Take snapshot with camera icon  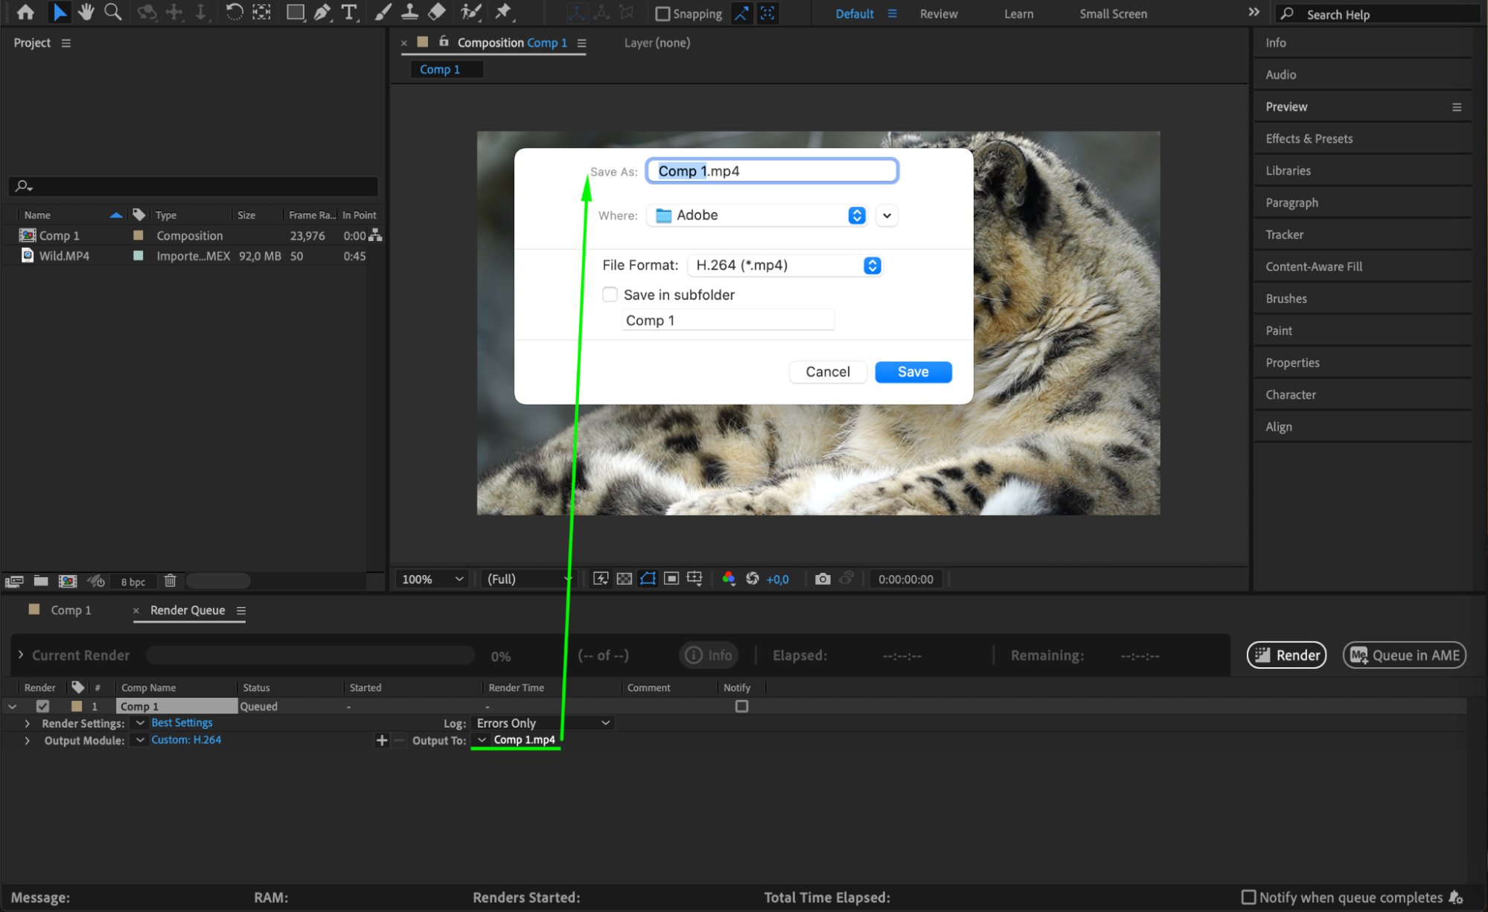click(x=823, y=579)
